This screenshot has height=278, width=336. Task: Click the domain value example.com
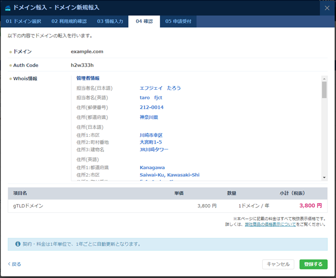pyautogui.click(x=87, y=52)
